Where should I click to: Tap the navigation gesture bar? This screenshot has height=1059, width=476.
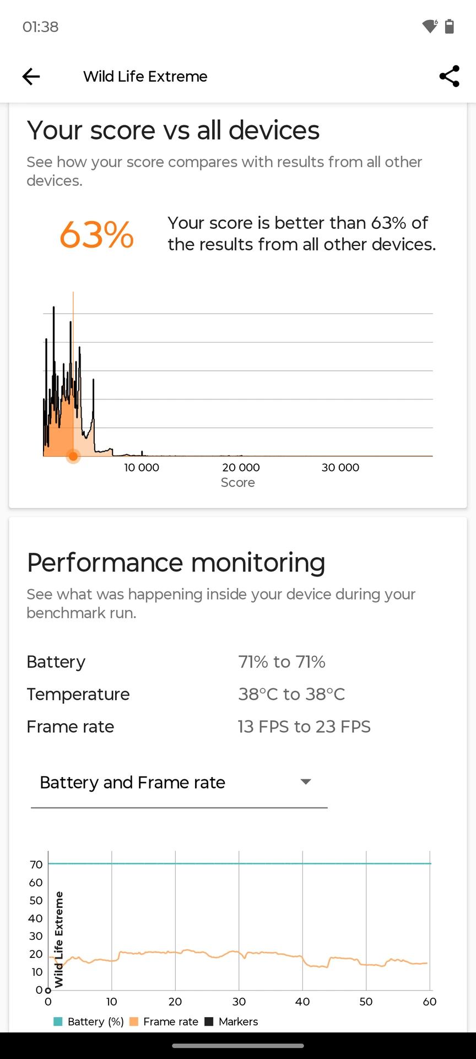(x=238, y=1046)
